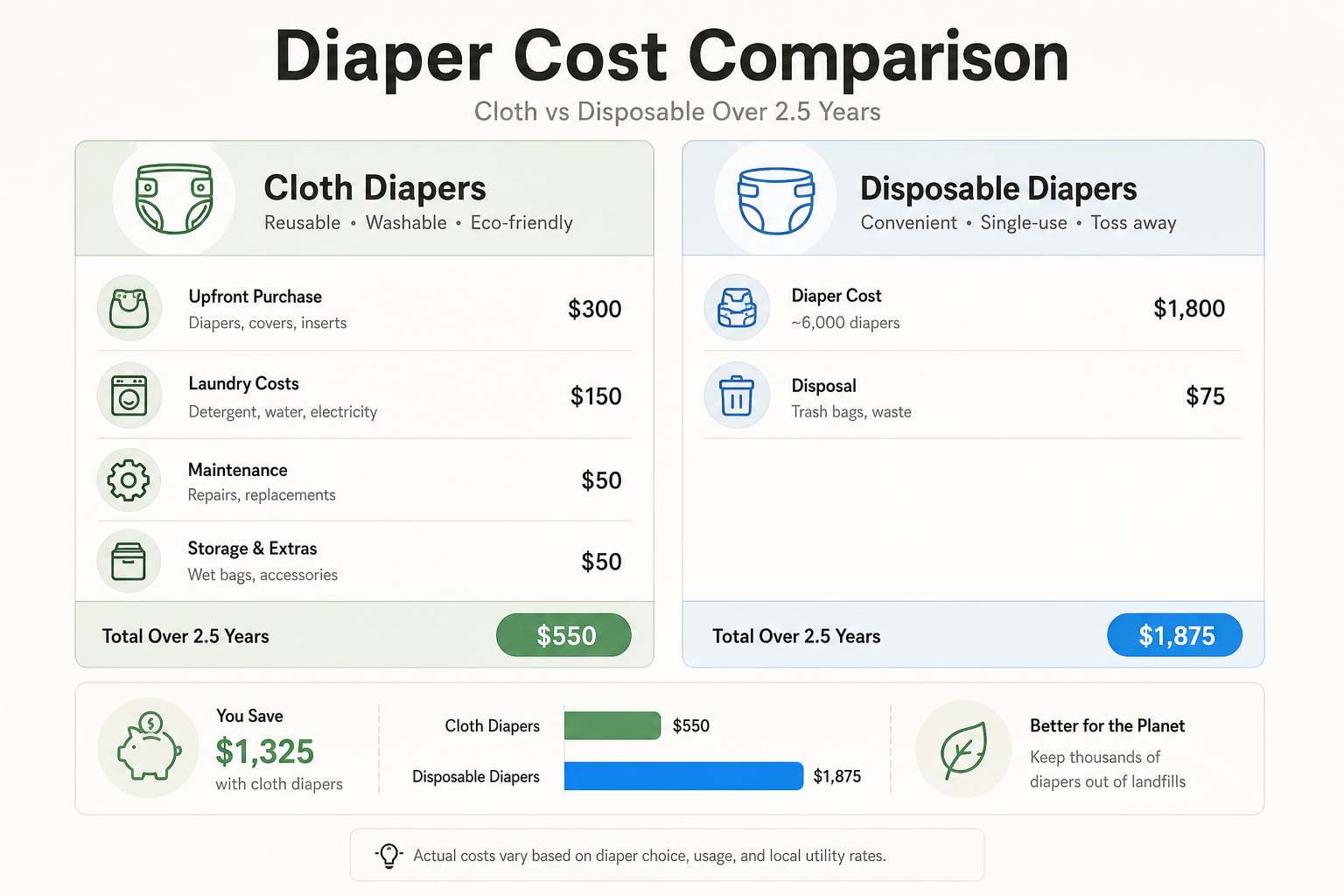
Task: Click the $1,875 value beside blue bar
Action: [837, 776]
